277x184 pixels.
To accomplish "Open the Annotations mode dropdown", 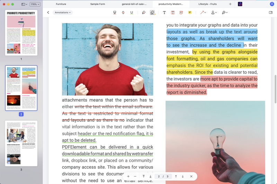I will 63,12.
